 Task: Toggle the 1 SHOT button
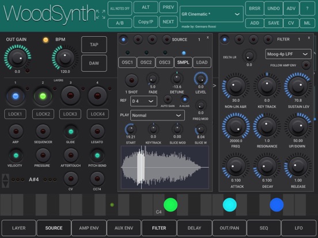pyautogui.click(x=131, y=80)
